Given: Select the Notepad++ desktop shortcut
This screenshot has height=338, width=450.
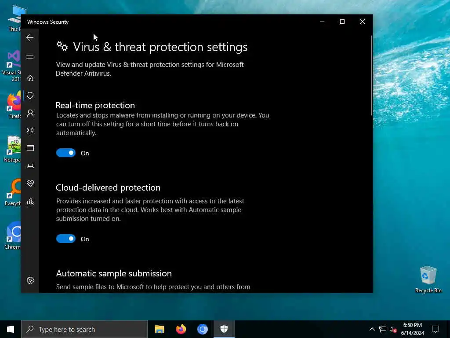Looking at the screenshot, I should pyautogui.click(x=13, y=149).
